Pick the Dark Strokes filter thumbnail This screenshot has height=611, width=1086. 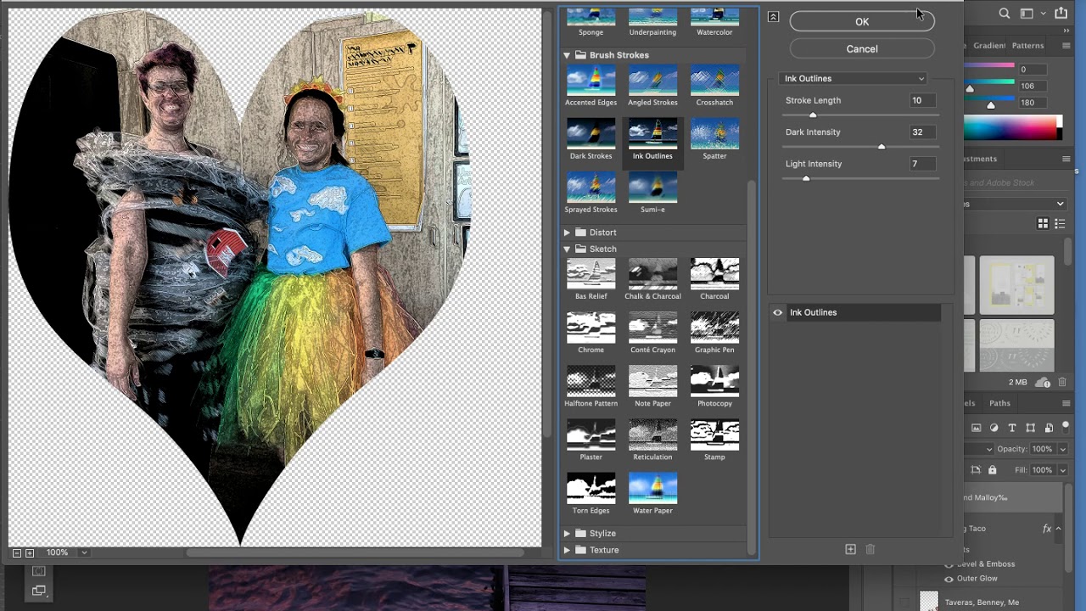591,134
